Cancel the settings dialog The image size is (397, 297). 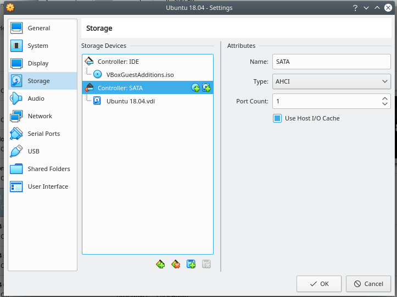click(368, 284)
